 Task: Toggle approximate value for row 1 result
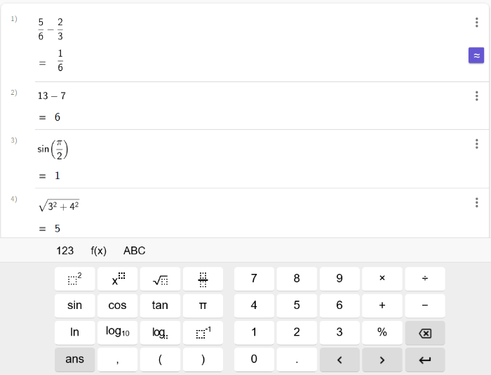tap(476, 55)
